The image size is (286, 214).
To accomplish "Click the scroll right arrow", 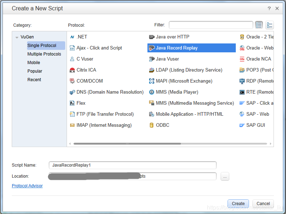I will pyautogui.click(x=270, y=143).
